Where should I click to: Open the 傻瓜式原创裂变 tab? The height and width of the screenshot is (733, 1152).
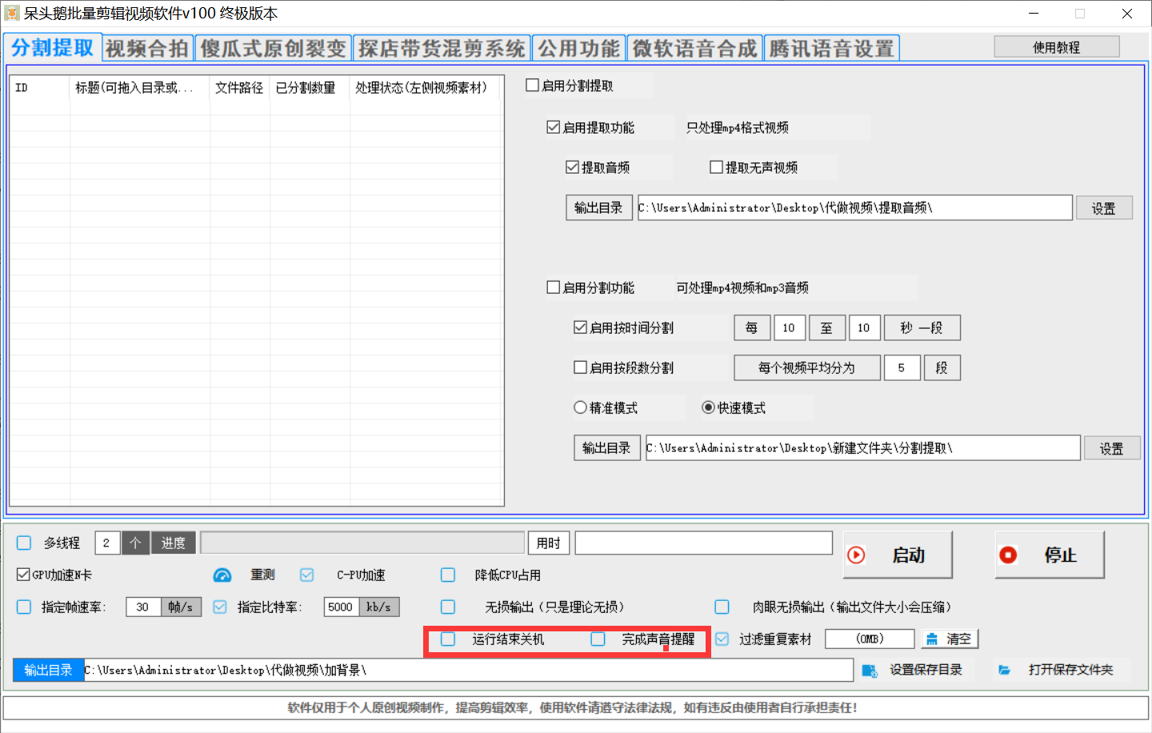point(273,49)
